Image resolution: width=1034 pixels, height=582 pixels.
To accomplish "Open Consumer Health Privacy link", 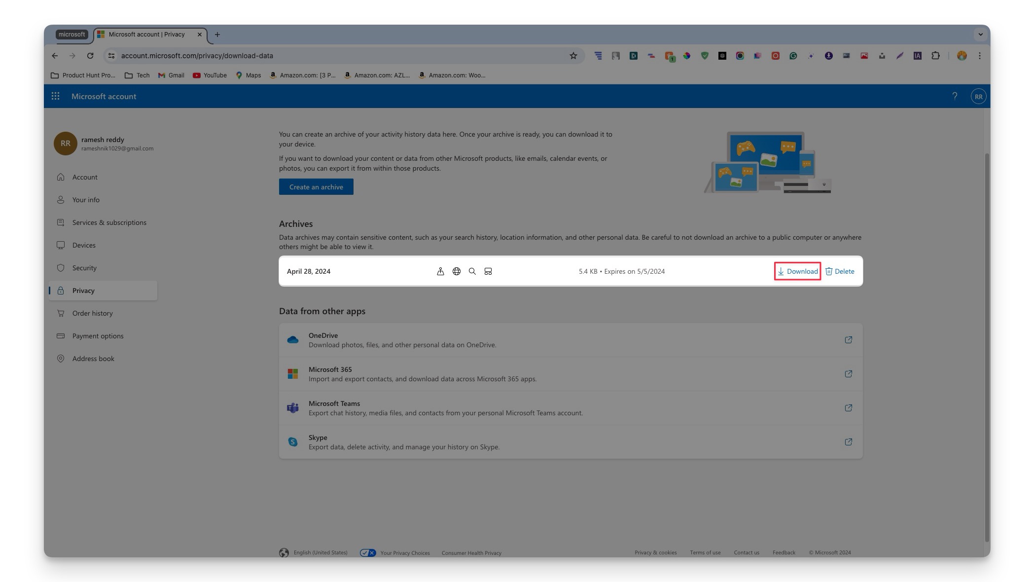I will pos(471,553).
